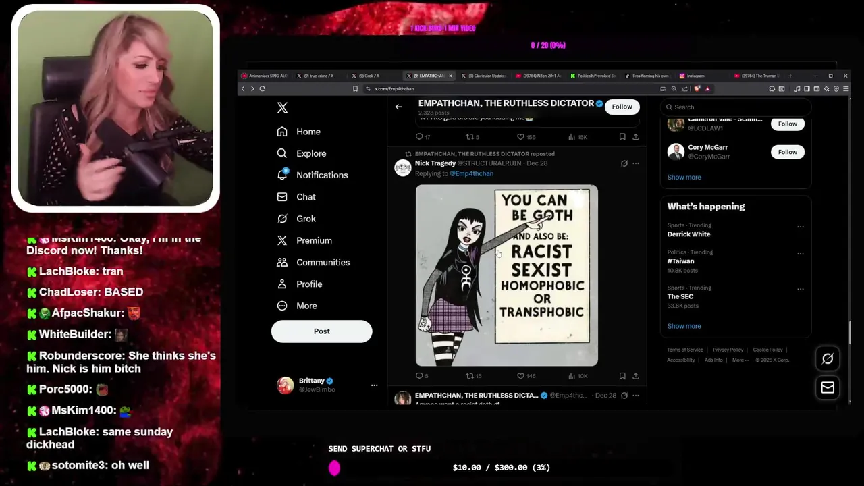
Task: Open floating Grok button
Action: click(x=828, y=359)
